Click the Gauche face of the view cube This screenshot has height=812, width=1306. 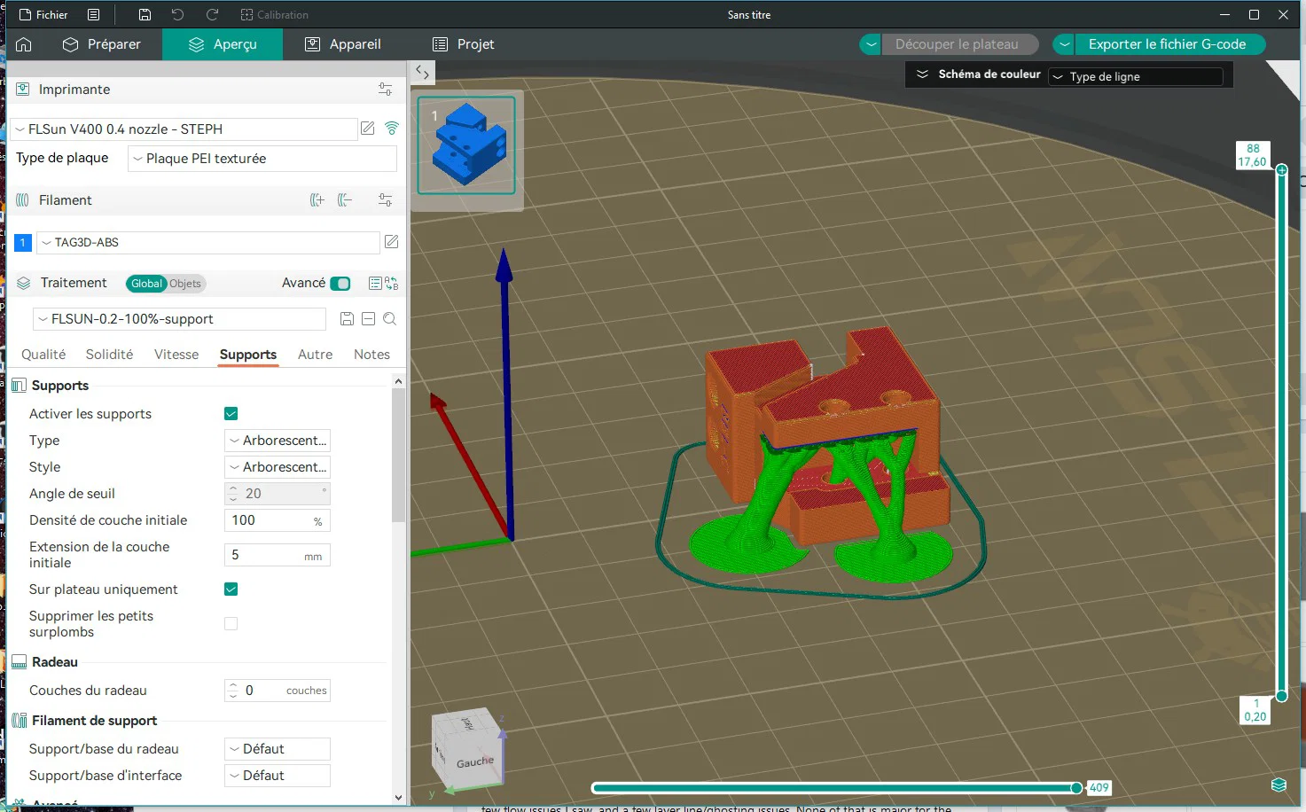click(x=473, y=761)
